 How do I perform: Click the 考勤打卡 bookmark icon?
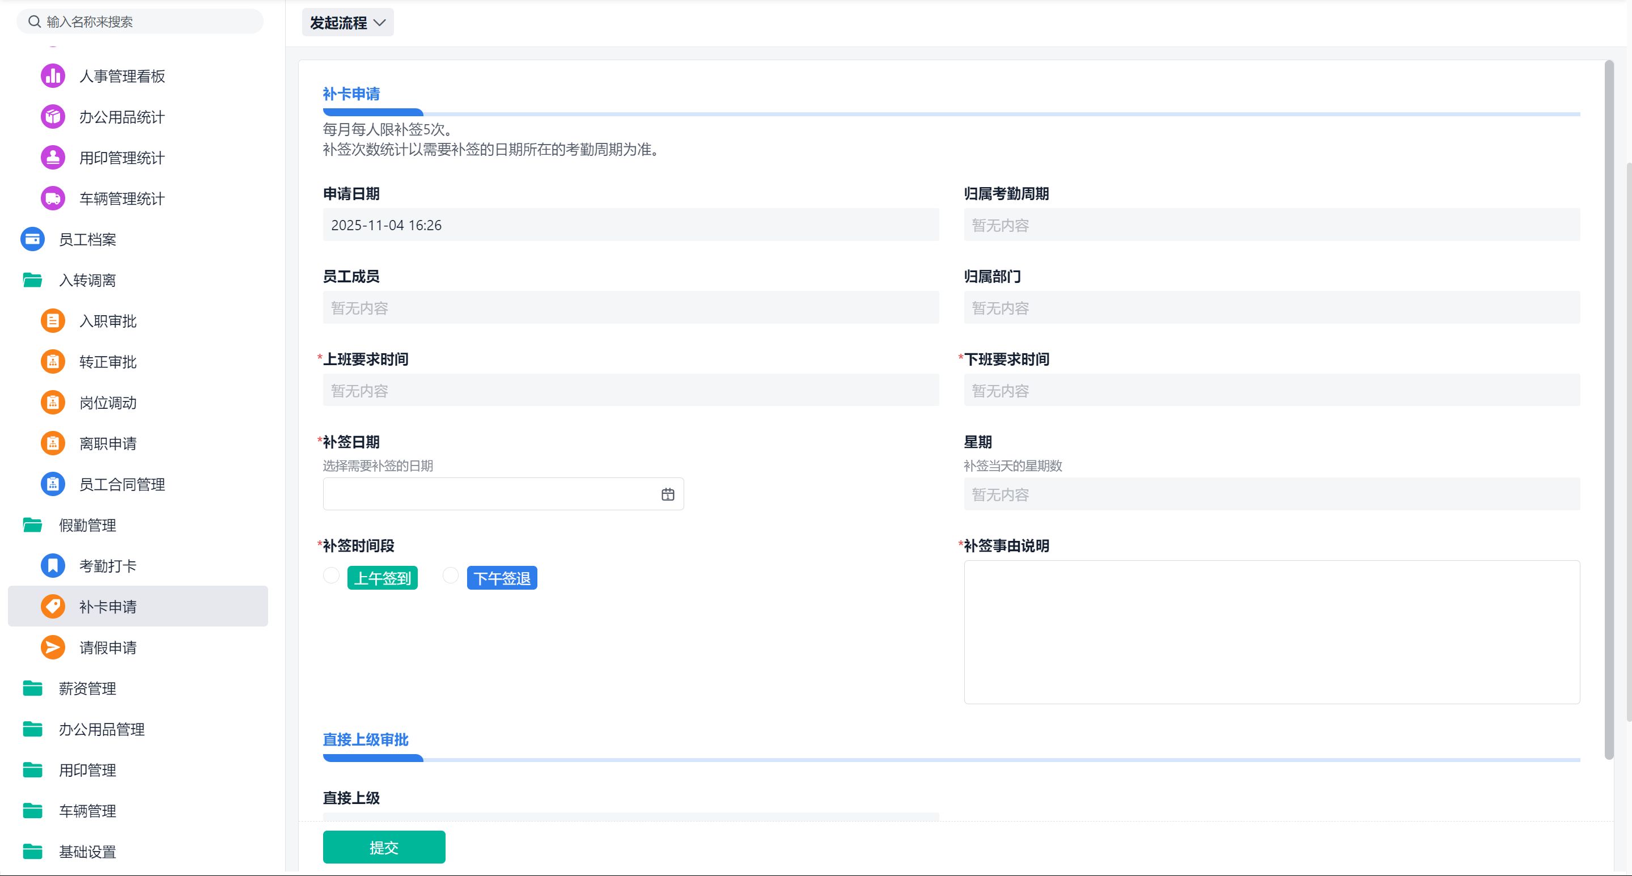pos(53,565)
